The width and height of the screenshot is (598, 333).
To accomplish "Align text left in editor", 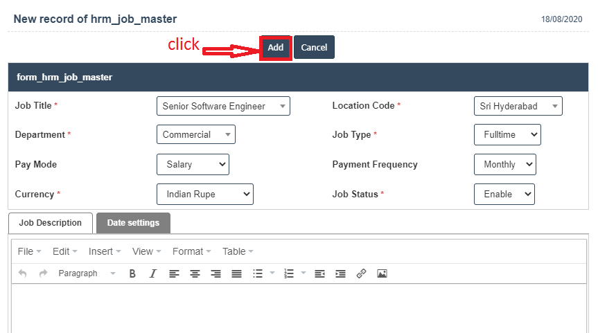I will point(174,273).
